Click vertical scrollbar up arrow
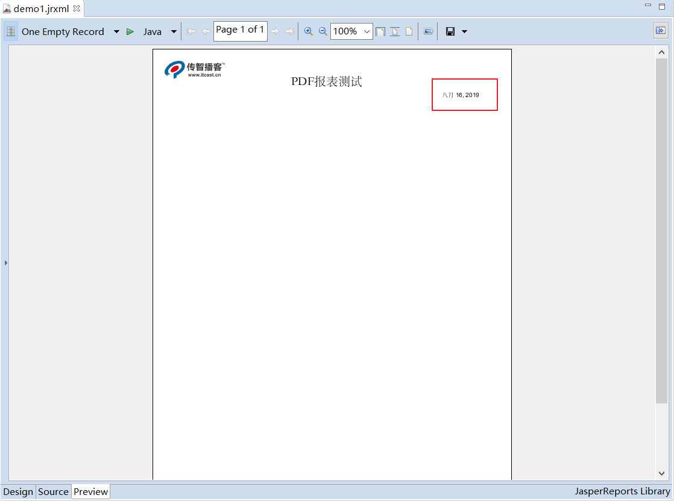This screenshot has height=501, width=674. click(x=661, y=52)
